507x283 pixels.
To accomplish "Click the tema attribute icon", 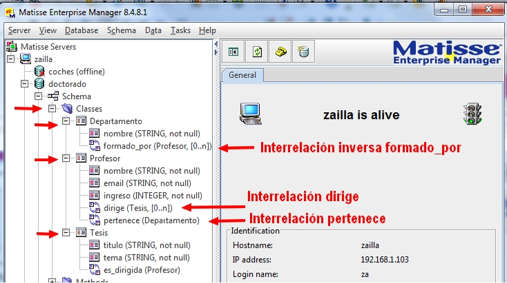I will pyautogui.click(x=94, y=258).
